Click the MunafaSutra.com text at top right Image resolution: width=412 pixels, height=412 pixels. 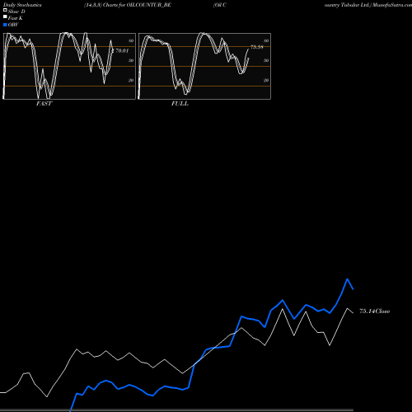tap(392, 5)
